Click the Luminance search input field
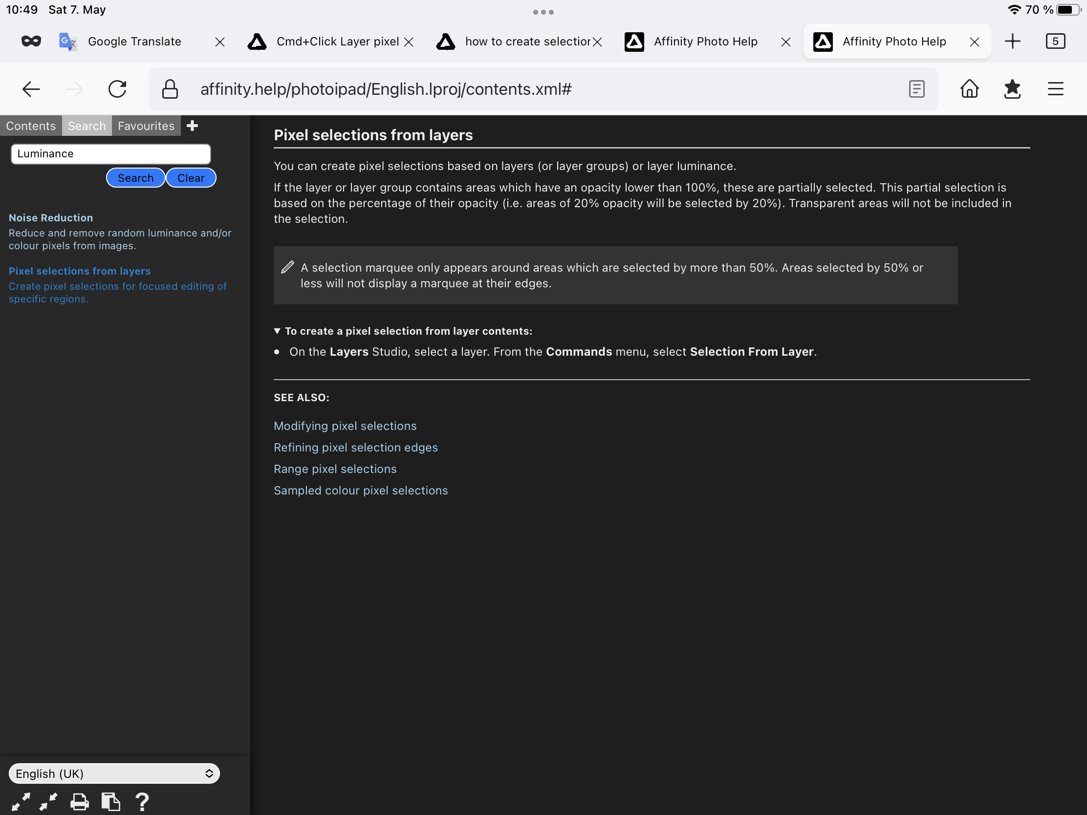This screenshot has width=1087, height=815. [110, 154]
